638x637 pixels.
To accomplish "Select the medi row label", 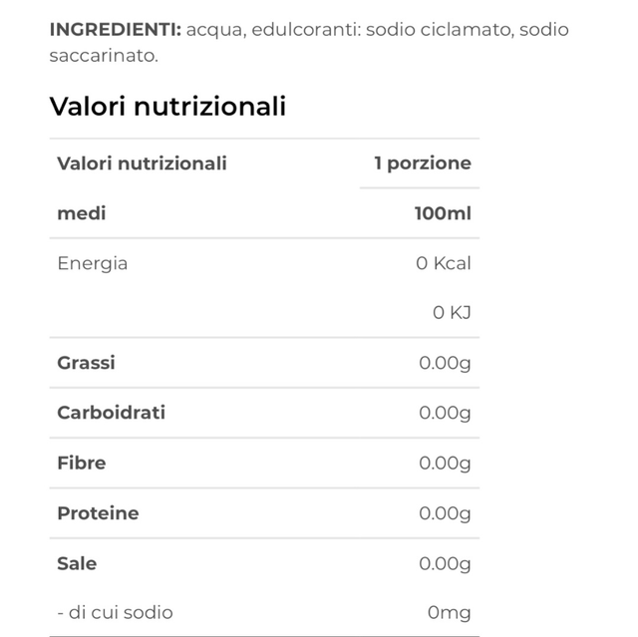I will (82, 213).
